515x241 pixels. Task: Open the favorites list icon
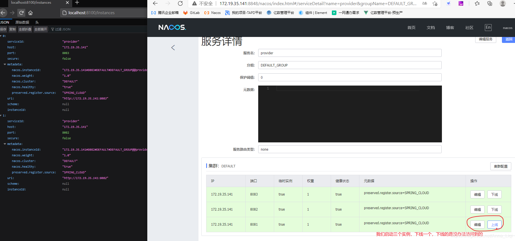477,3
